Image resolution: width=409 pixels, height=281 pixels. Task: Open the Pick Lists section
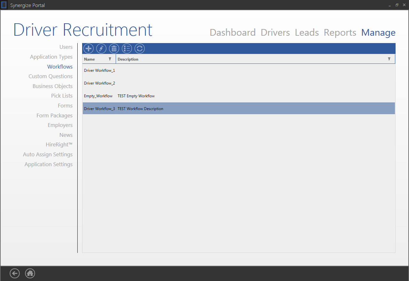[62, 96]
